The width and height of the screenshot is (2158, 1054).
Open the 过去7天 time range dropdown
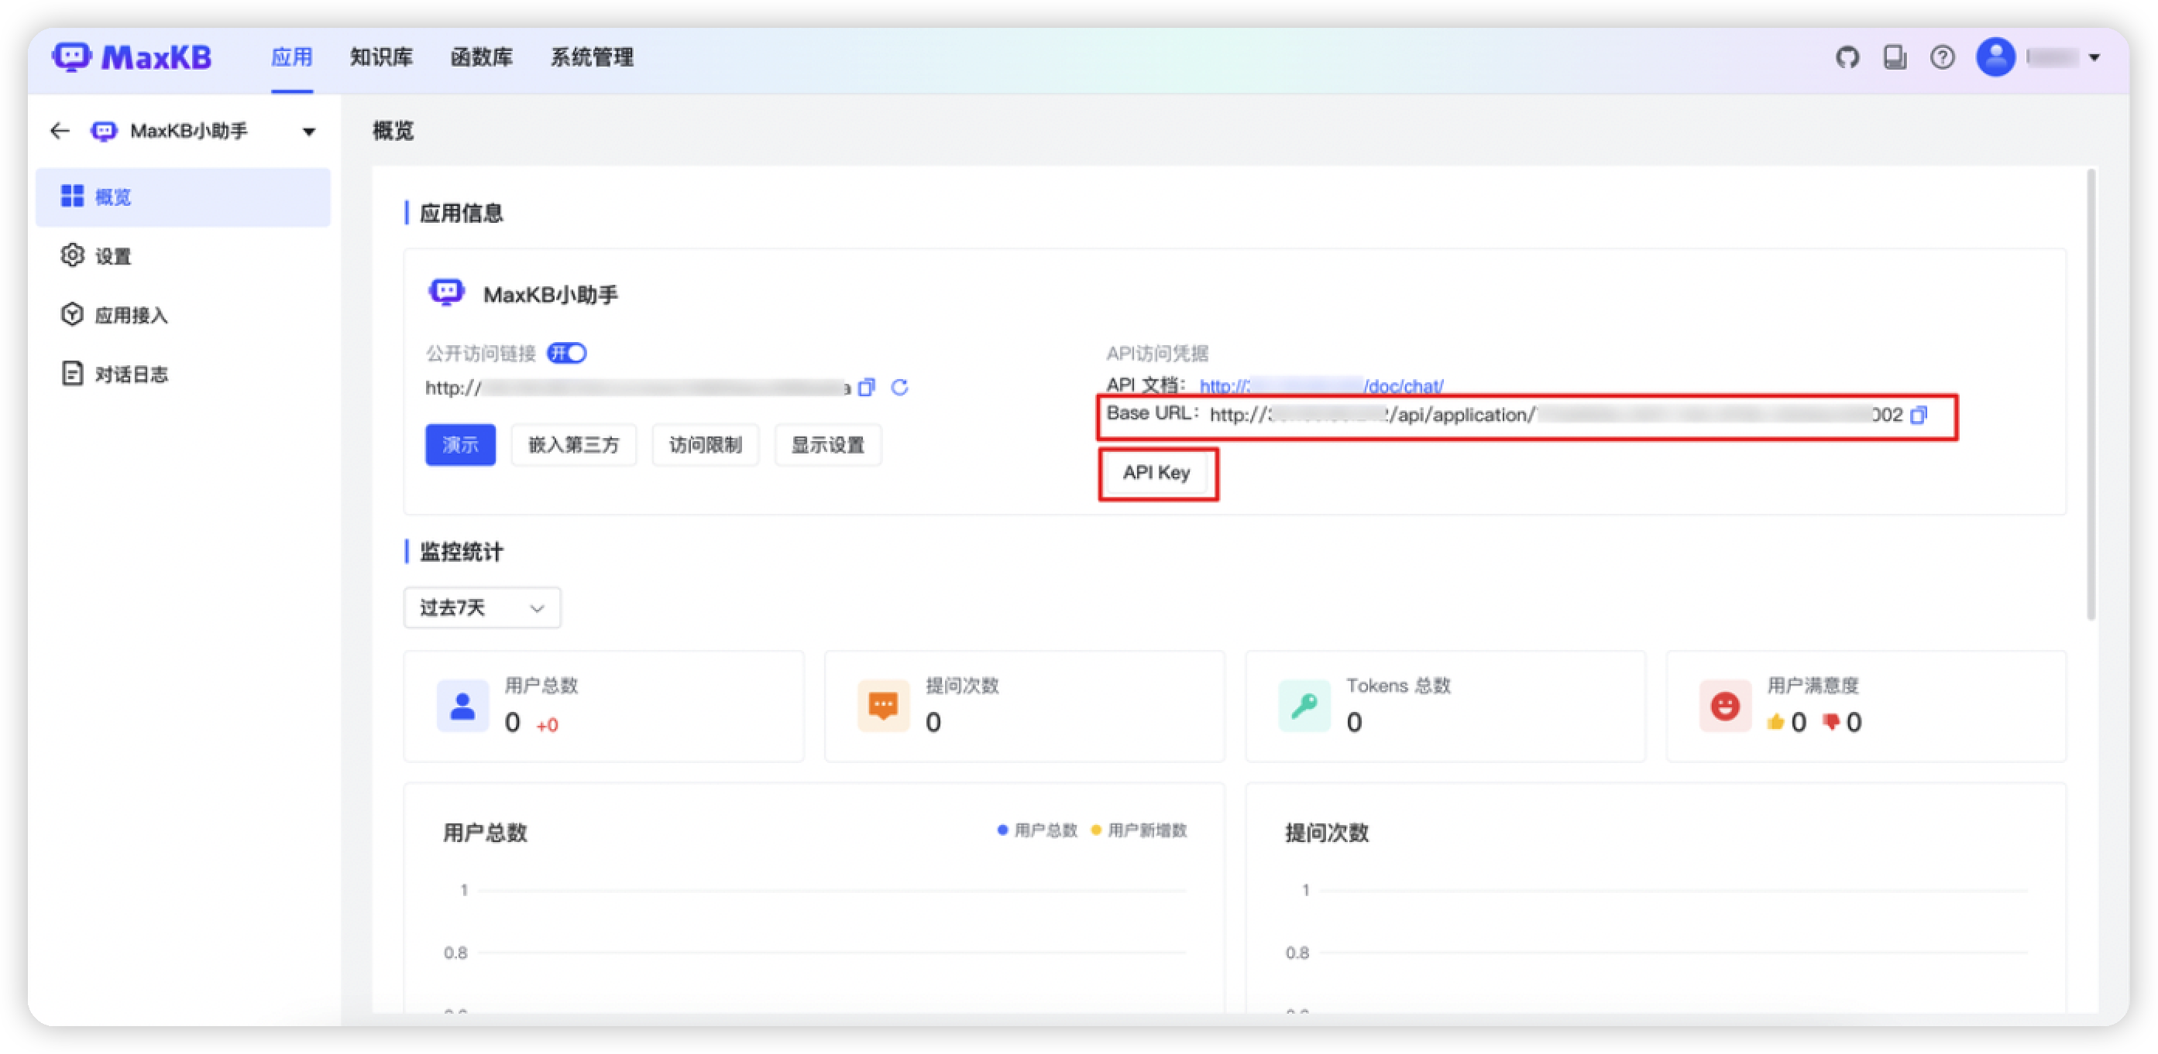482,607
